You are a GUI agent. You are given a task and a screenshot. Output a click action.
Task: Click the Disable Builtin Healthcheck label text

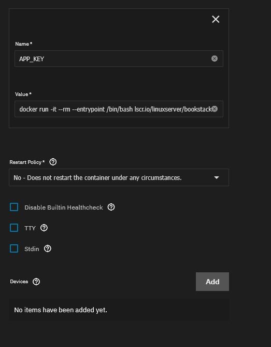(64, 207)
